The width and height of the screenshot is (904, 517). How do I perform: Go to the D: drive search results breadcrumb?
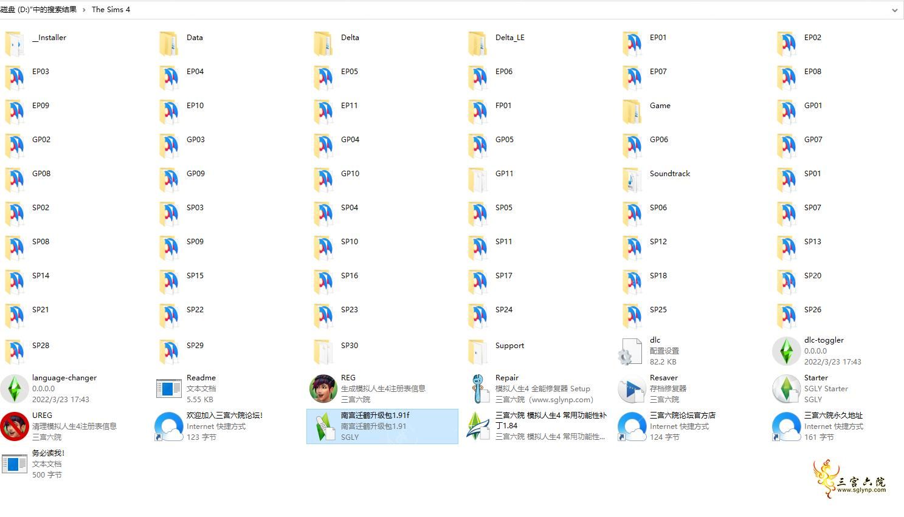coord(39,10)
